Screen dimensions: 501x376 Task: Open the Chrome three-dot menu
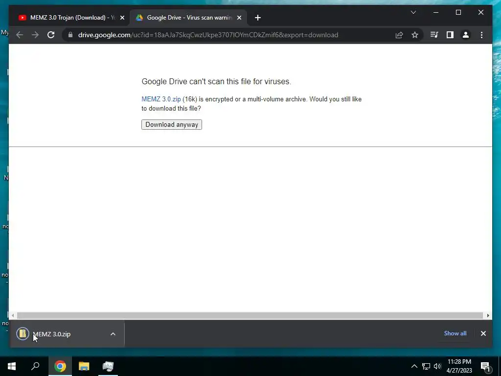(x=481, y=35)
